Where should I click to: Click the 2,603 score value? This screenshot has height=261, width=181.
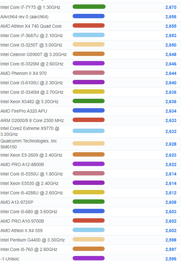[171, 212]
